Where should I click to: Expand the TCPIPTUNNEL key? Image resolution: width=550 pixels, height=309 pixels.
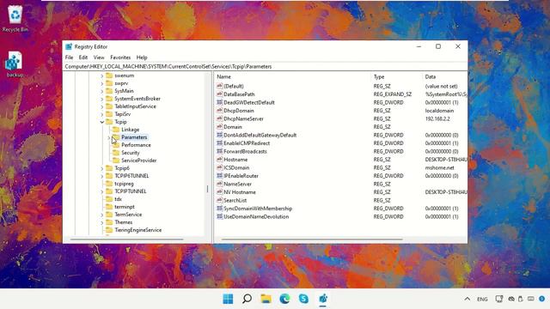(102, 191)
